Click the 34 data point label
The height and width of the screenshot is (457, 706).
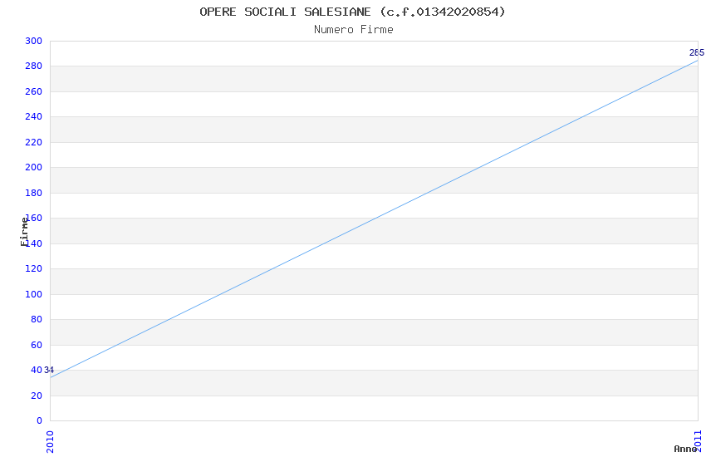tap(49, 370)
